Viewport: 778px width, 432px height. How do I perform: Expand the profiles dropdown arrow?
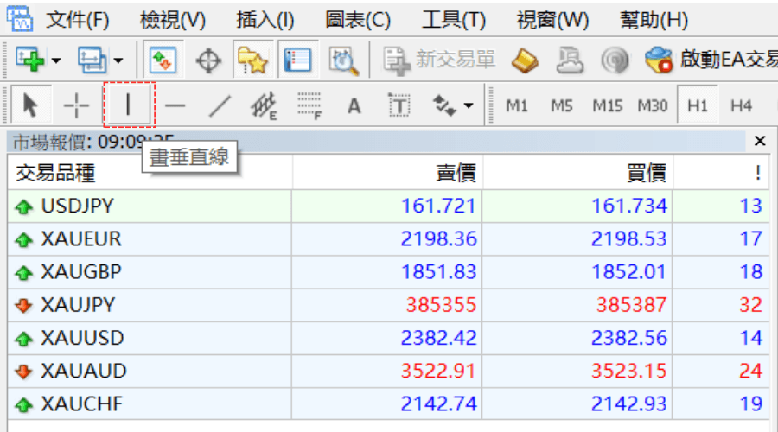(x=118, y=61)
